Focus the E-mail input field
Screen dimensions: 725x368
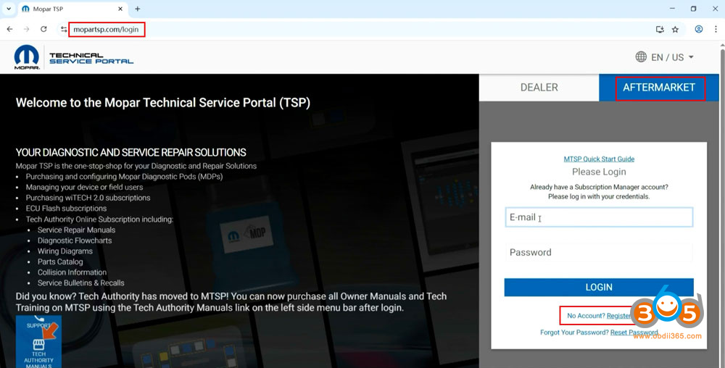pos(599,217)
